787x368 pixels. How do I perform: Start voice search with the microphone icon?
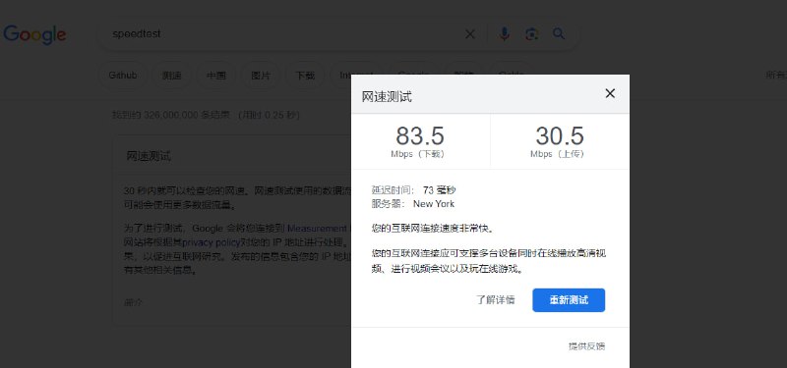(x=505, y=34)
